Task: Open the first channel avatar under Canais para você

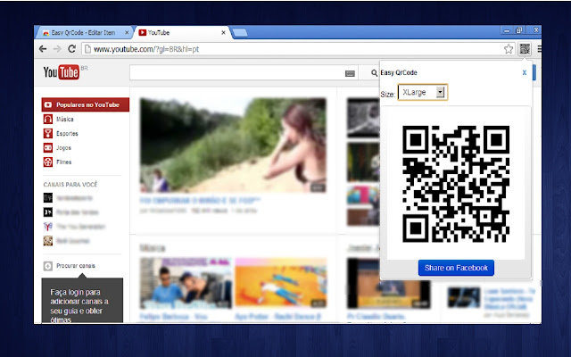Action: pos(47,198)
